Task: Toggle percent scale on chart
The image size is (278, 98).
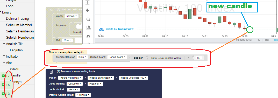Action: pyautogui.click(x=259, y=40)
